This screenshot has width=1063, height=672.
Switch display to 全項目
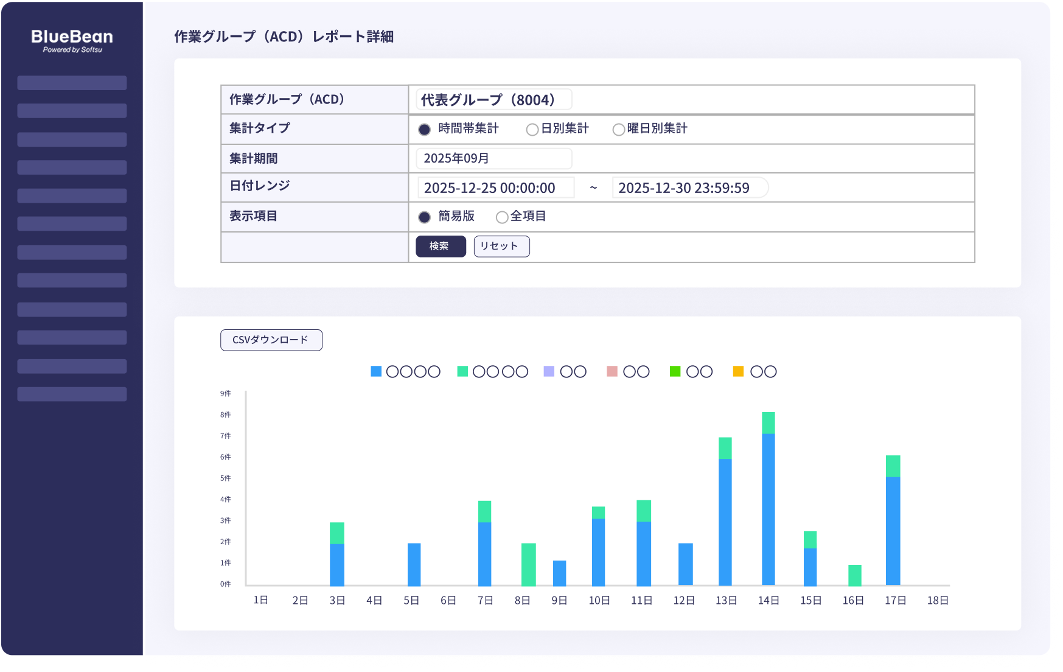(502, 217)
